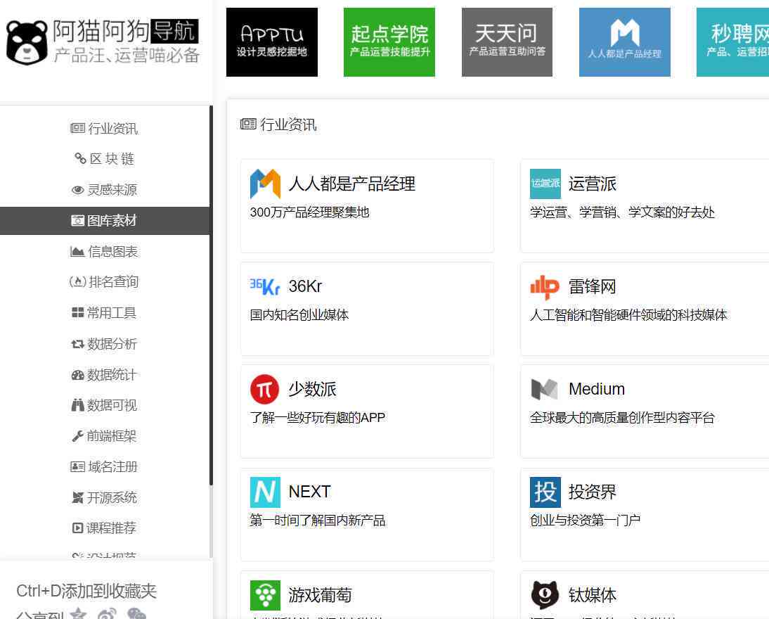
Task: Open the 起点学院 green banner
Action: pyautogui.click(x=389, y=42)
